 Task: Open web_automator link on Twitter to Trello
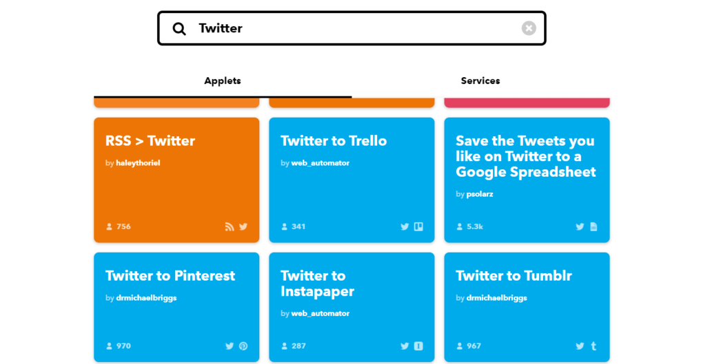(x=320, y=163)
